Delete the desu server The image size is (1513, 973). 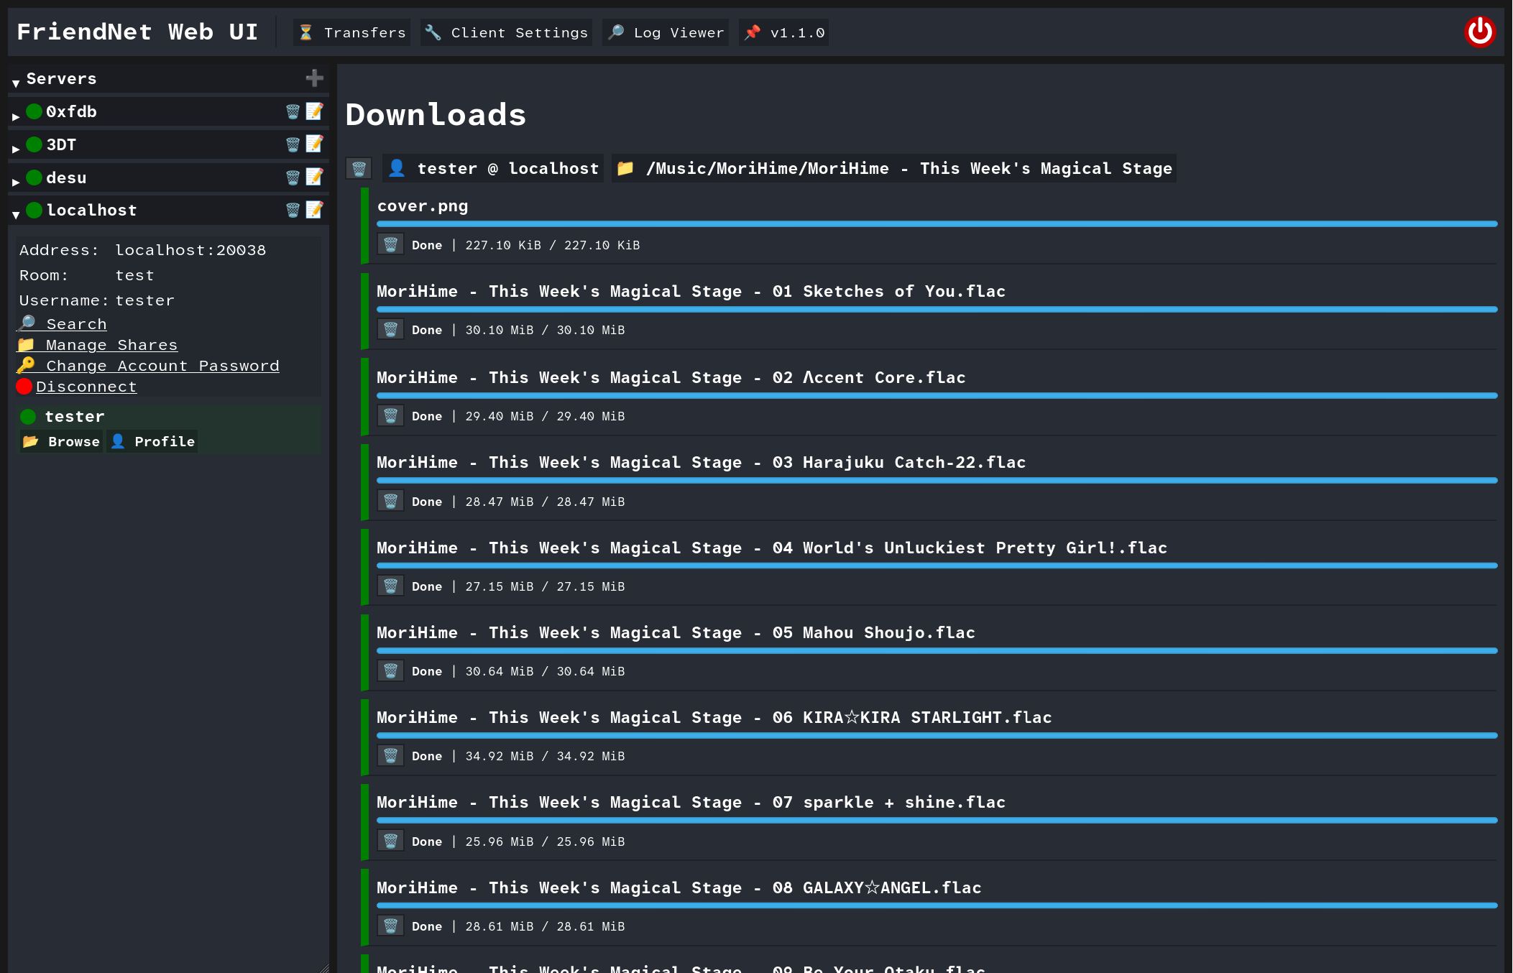point(292,177)
